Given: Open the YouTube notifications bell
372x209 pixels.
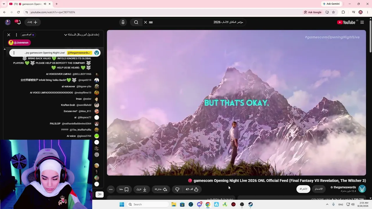Looking at the screenshot, I should (18, 22).
